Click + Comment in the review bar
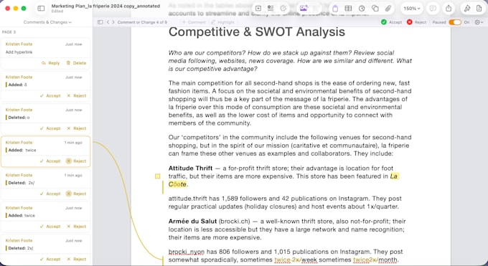Image resolution: width=488 pixels, height=266 pixels. point(194,22)
